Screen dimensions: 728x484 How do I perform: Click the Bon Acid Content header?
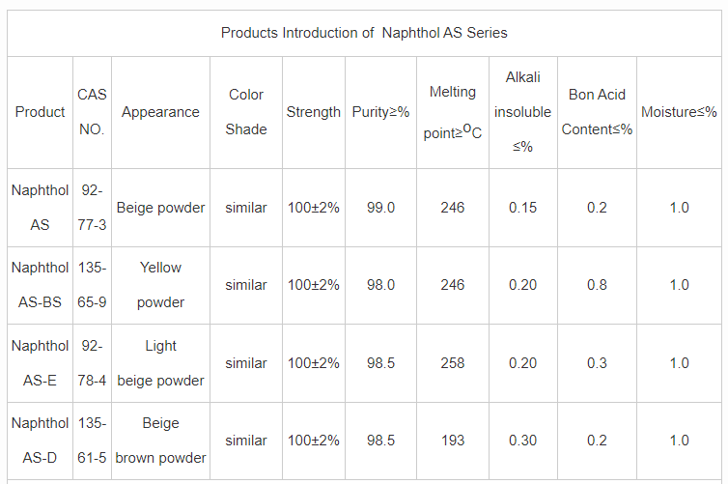pyautogui.click(x=597, y=112)
